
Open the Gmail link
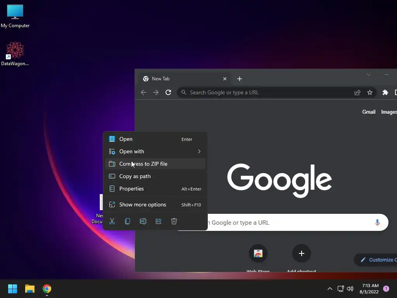[369, 112]
